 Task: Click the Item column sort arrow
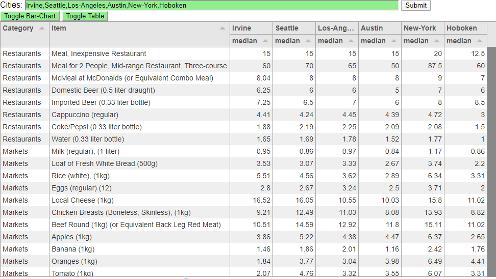(x=222, y=29)
